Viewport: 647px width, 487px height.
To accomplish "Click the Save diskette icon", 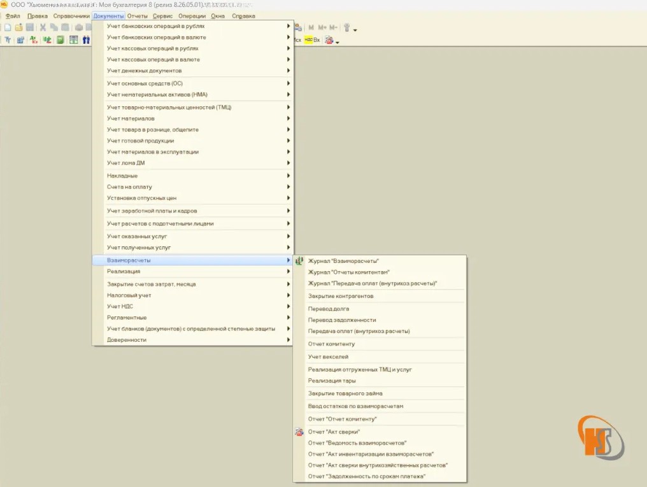I will pyautogui.click(x=30, y=27).
